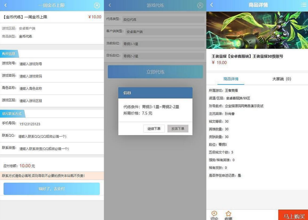The image size is (308, 220).
Task: Go back from 商品详情 page
Action: (212, 5)
